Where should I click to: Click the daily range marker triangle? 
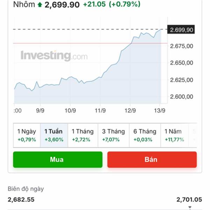(190, 207)
